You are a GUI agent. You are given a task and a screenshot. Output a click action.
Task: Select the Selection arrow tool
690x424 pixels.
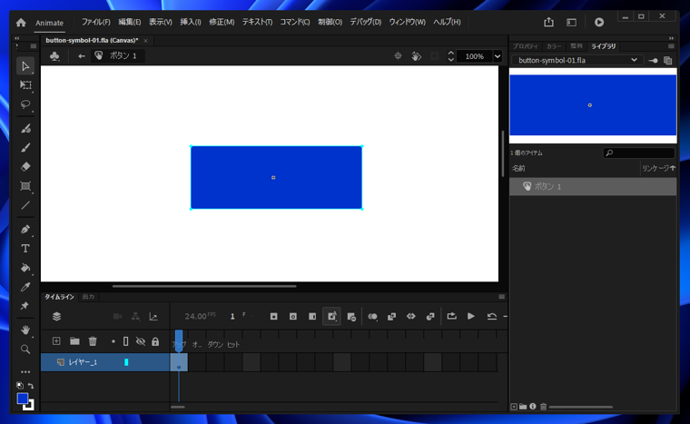point(25,66)
